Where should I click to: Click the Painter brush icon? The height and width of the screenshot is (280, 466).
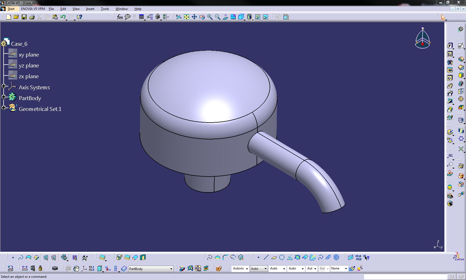click(352, 268)
